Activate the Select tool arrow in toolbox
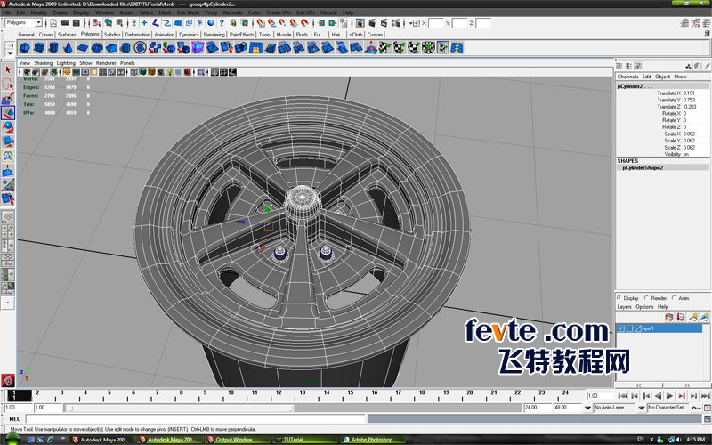The height and width of the screenshot is (445, 712). point(8,70)
